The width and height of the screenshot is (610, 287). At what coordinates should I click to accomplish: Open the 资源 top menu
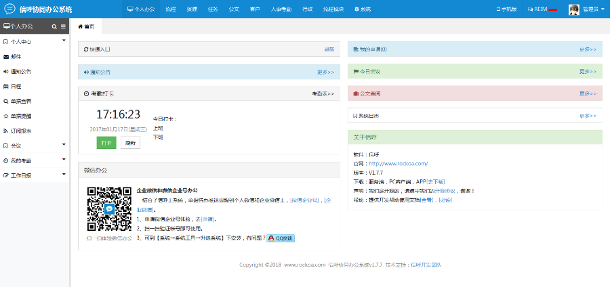(x=191, y=9)
